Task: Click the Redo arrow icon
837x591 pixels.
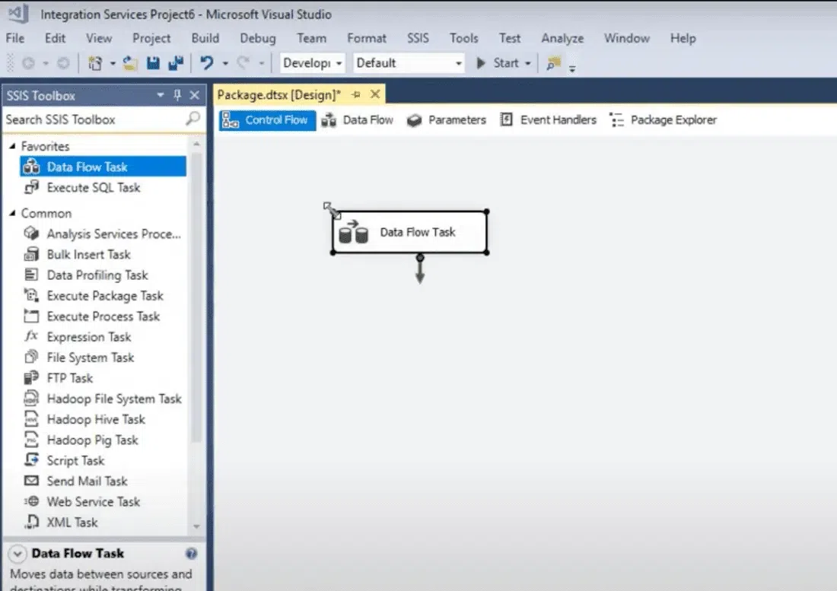Action: pos(243,63)
